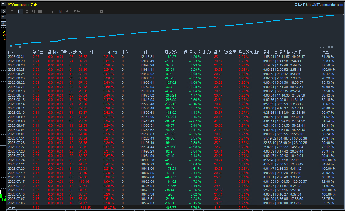Click the M tab in statistics bar
The width and height of the screenshot is (345, 211).
coord(61,11)
